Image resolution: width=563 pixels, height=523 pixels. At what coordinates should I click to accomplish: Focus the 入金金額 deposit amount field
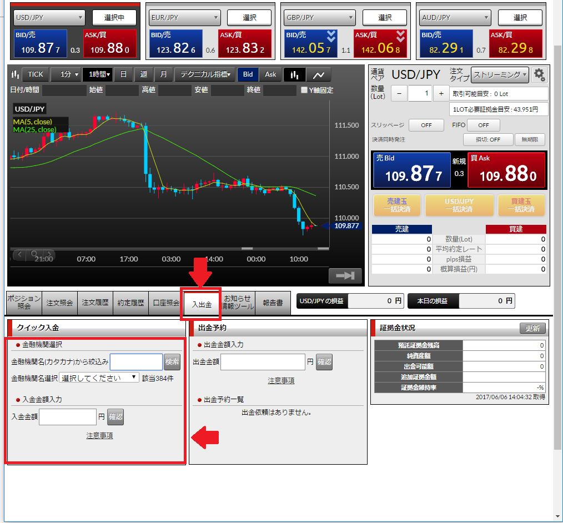(x=68, y=417)
